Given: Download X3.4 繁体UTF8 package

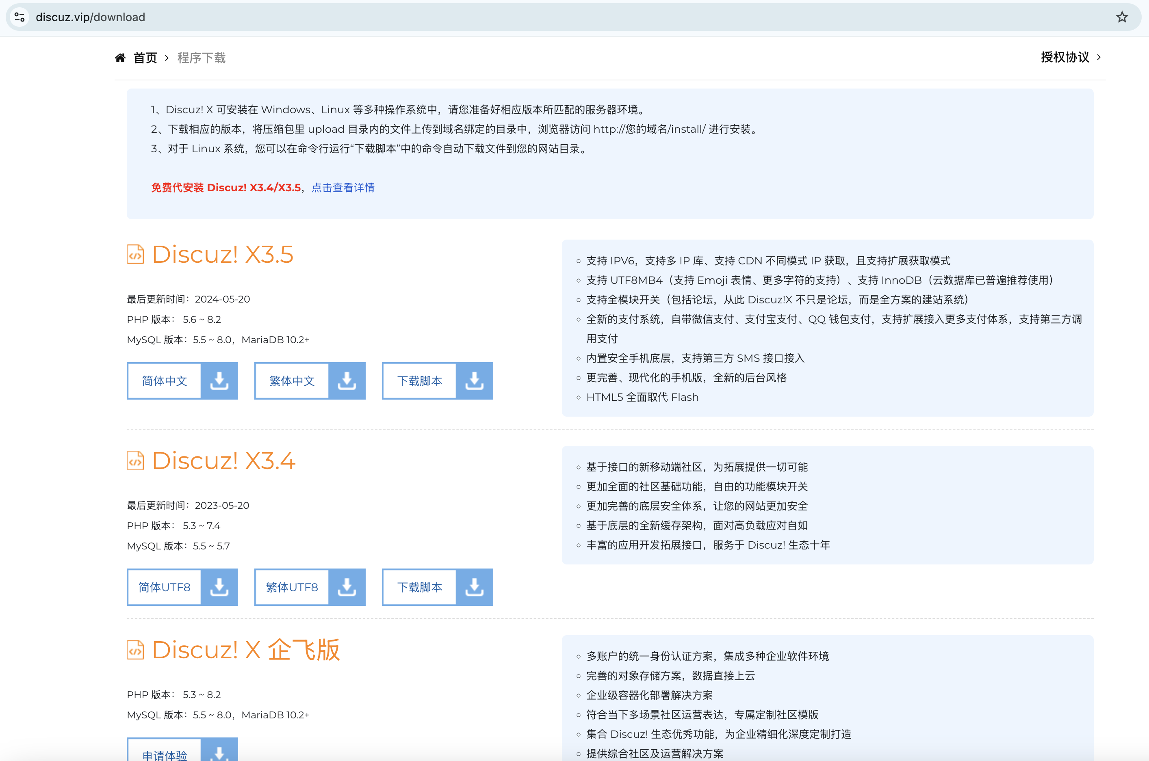Looking at the screenshot, I should coord(292,587).
